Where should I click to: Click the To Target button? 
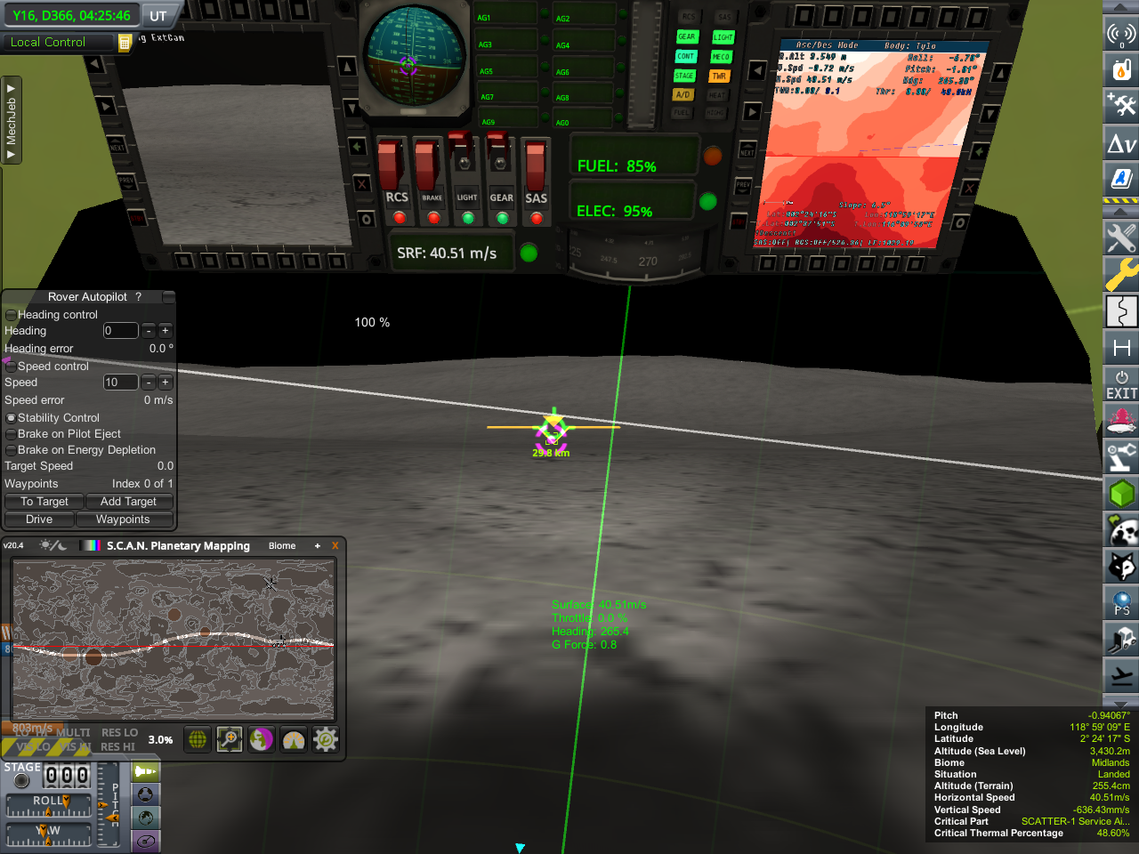(44, 502)
